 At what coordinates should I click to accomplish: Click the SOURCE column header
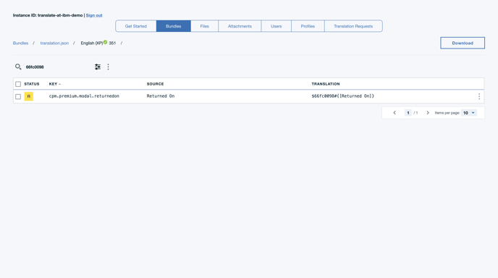155,84
